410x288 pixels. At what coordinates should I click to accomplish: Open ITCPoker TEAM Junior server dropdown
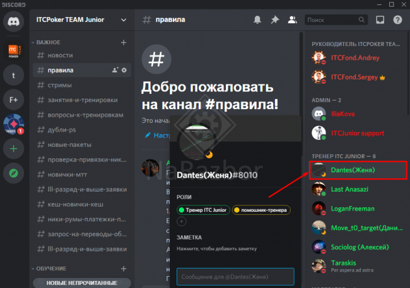[80, 20]
